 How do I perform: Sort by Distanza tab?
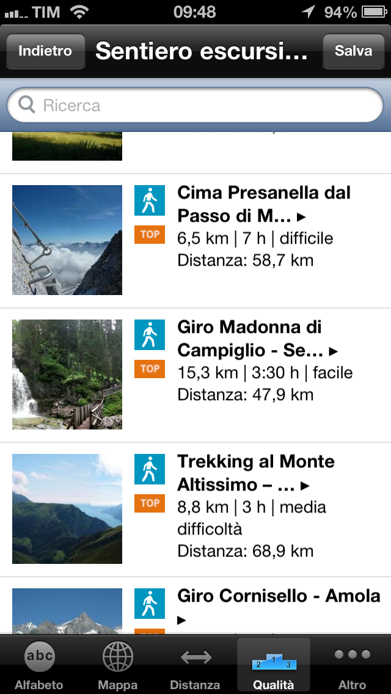195,665
